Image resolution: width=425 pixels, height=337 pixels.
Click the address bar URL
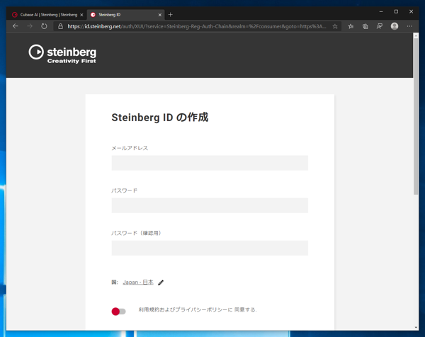click(x=197, y=26)
